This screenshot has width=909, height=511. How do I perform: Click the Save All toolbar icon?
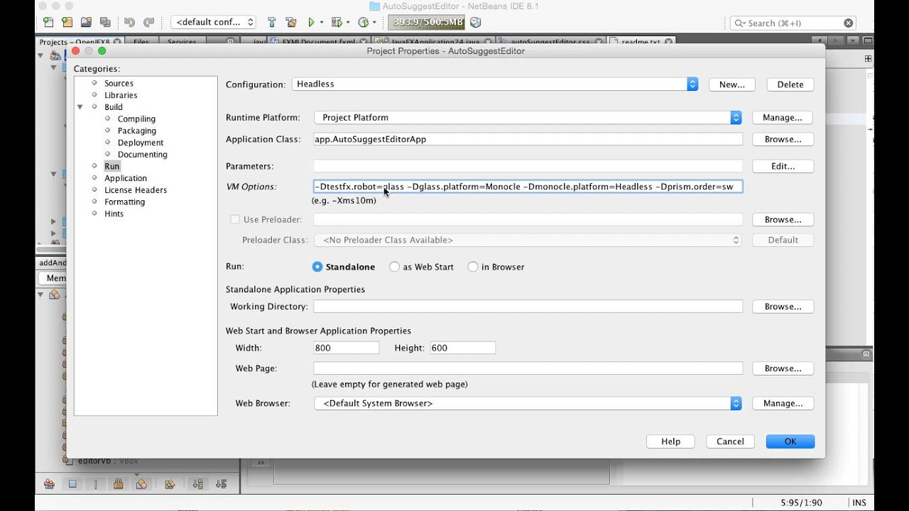pos(105,23)
